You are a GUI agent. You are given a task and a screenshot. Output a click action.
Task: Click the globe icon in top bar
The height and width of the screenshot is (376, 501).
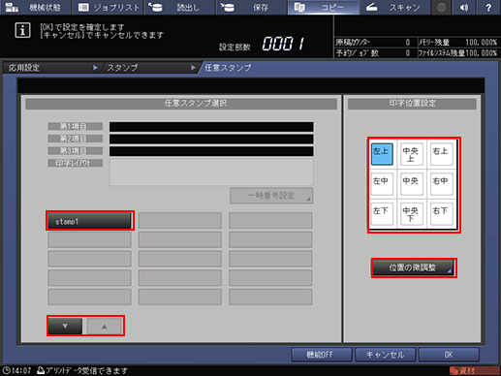(442, 7)
